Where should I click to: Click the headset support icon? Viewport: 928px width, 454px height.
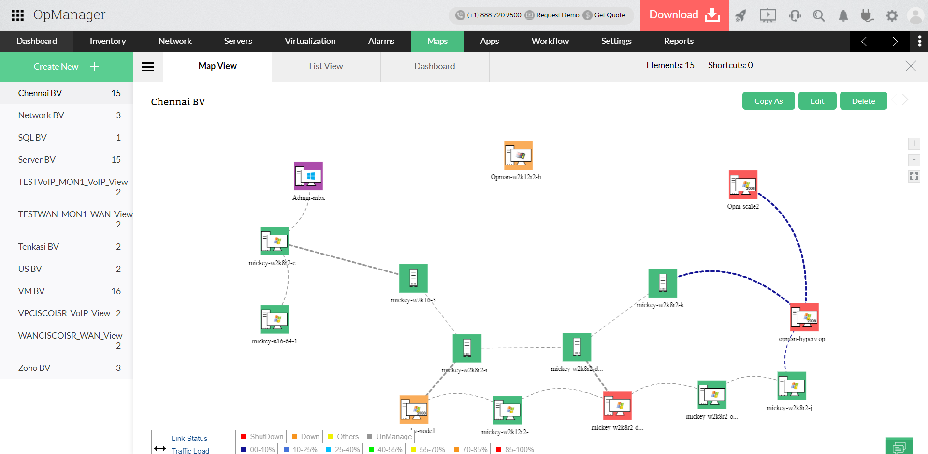(x=795, y=15)
